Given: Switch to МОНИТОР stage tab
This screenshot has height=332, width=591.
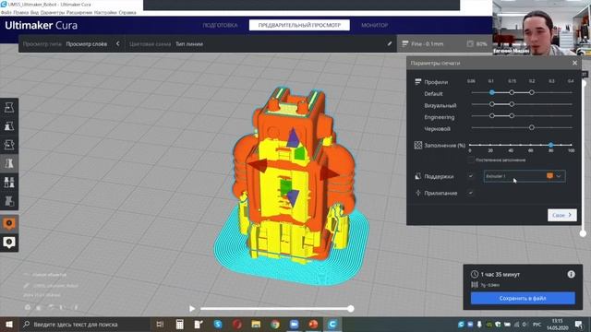Looking at the screenshot, I should pyautogui.click(x=374, y=25).
